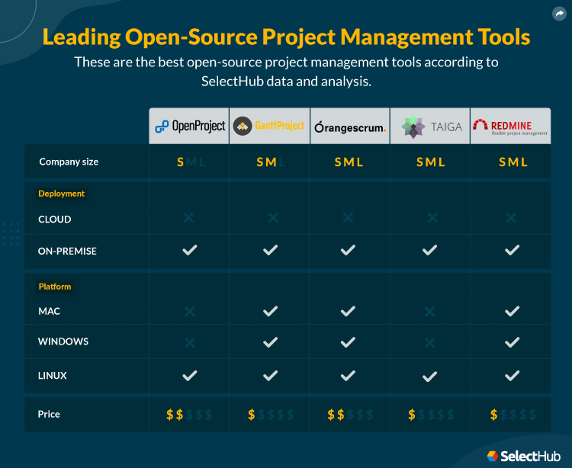Click the MAC row label
This screenshot has width=572, height=468.
49,311
